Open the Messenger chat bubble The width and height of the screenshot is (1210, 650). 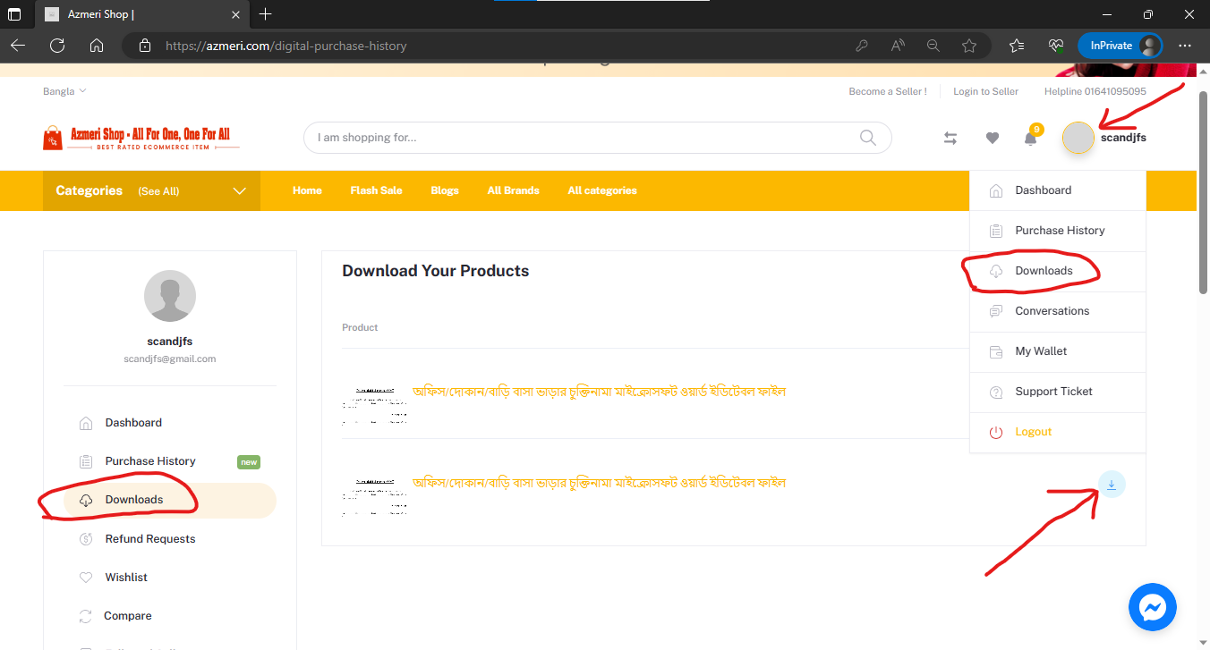click(1152, 608)
